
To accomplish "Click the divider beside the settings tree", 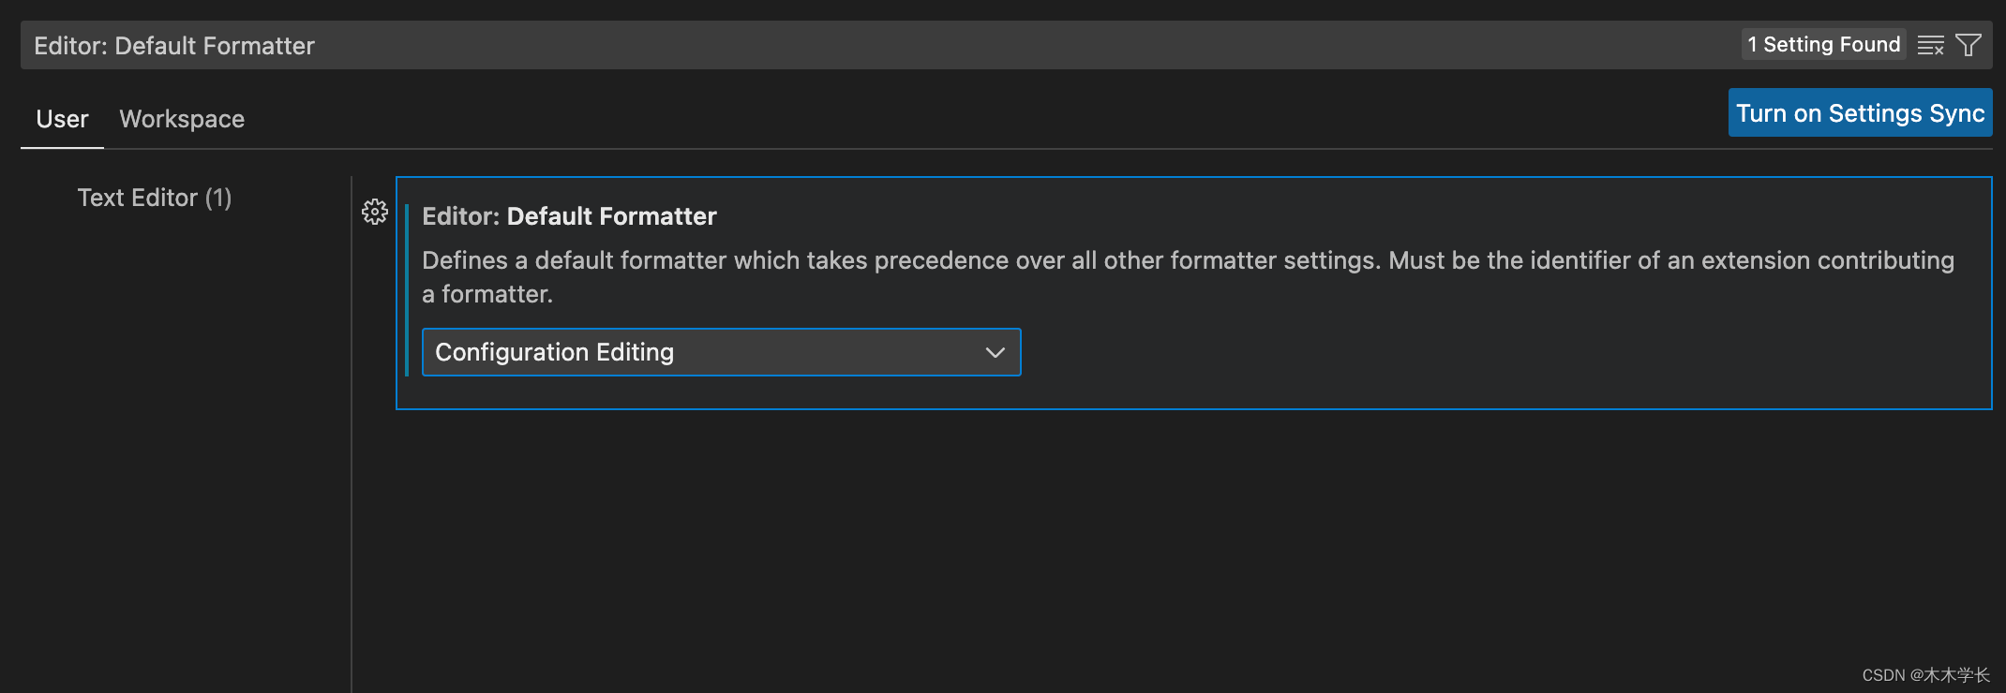I will coord(352,468).
